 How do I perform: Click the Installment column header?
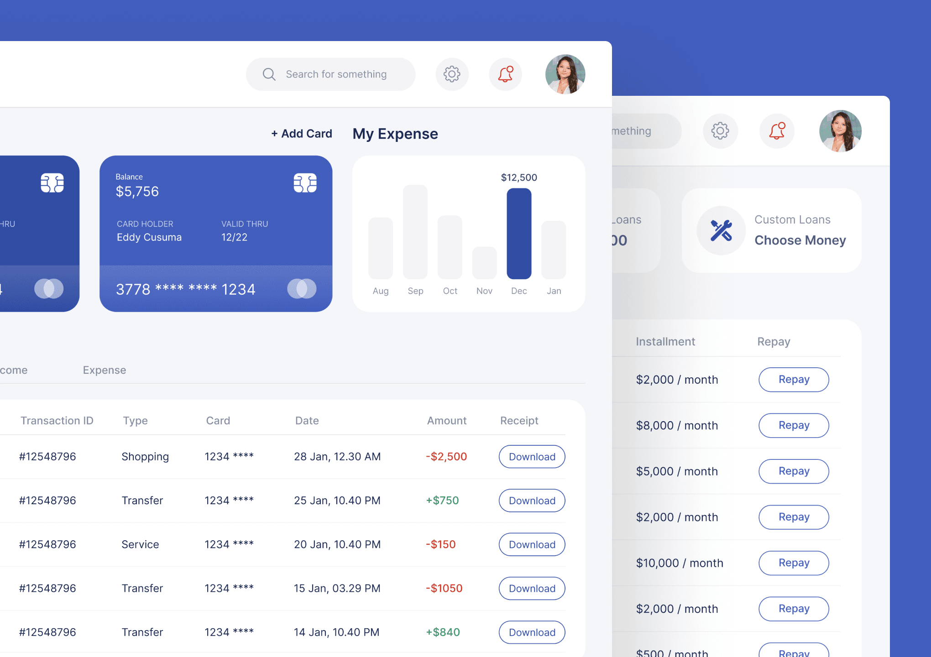[x=665, y=342]
